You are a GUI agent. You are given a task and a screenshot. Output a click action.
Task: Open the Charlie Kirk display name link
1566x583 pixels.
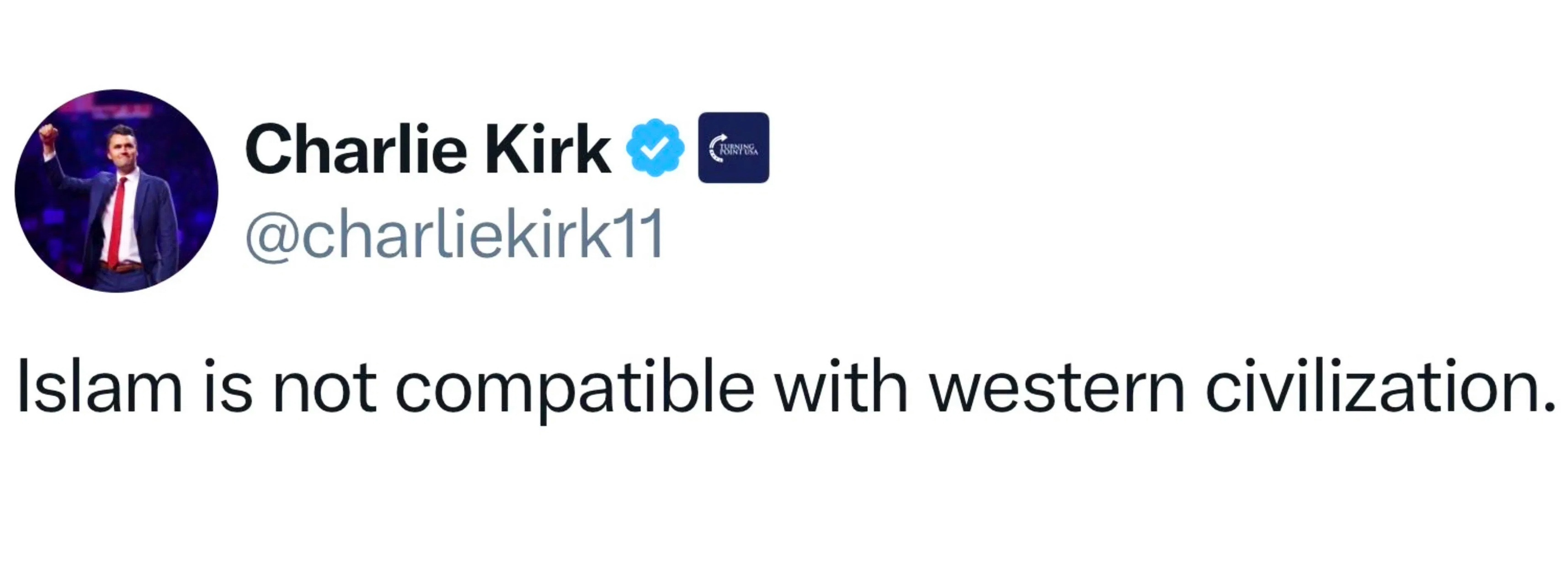[427, 149]
